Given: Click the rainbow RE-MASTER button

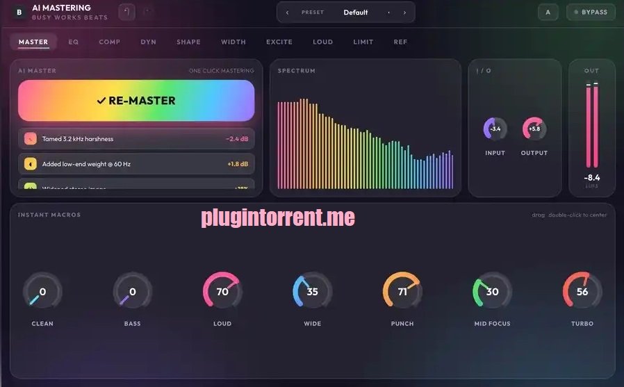Looking at the screenshot, I should point(136,101).
